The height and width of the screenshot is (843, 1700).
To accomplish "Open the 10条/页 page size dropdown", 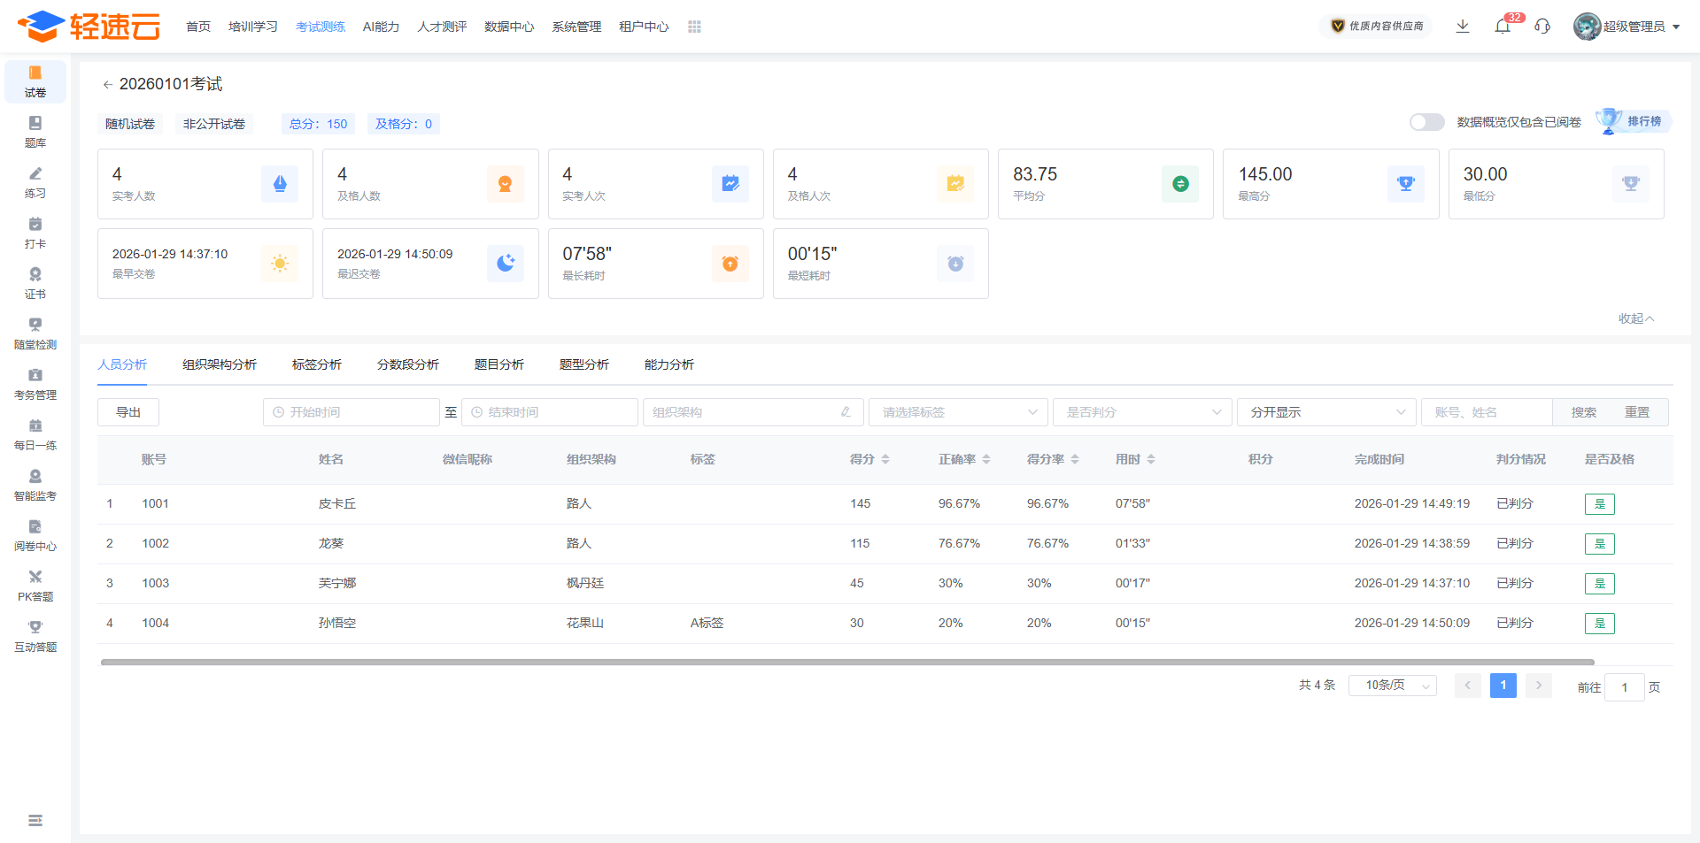I will click(1393, 686).
